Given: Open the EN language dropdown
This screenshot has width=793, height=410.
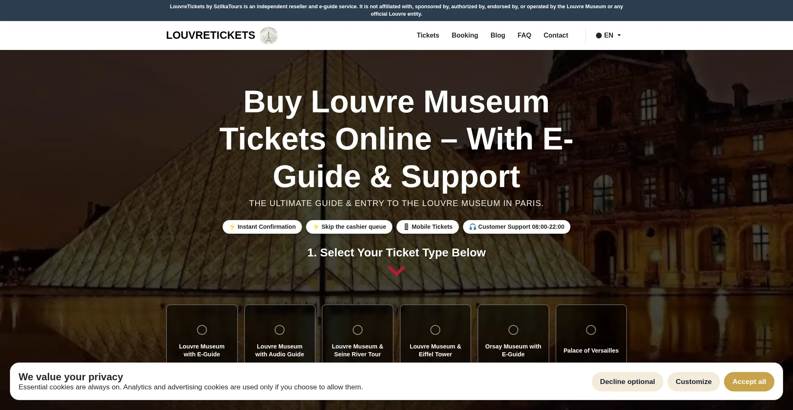Looking at the screenshot, I should (x=608, y=36).
